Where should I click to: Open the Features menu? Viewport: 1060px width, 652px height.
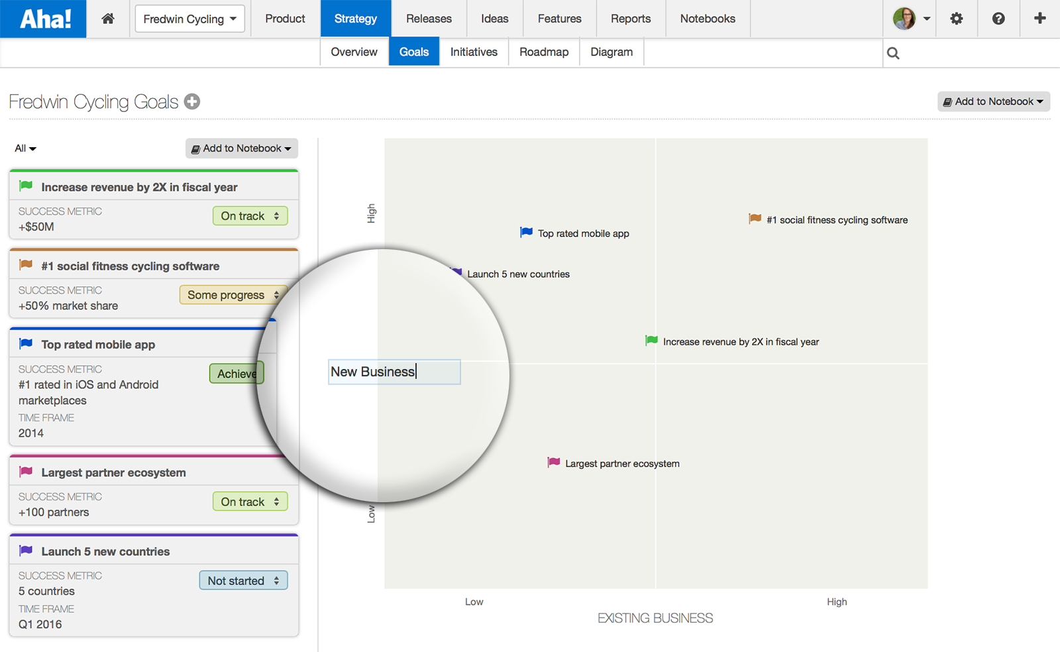pos(560,19)
